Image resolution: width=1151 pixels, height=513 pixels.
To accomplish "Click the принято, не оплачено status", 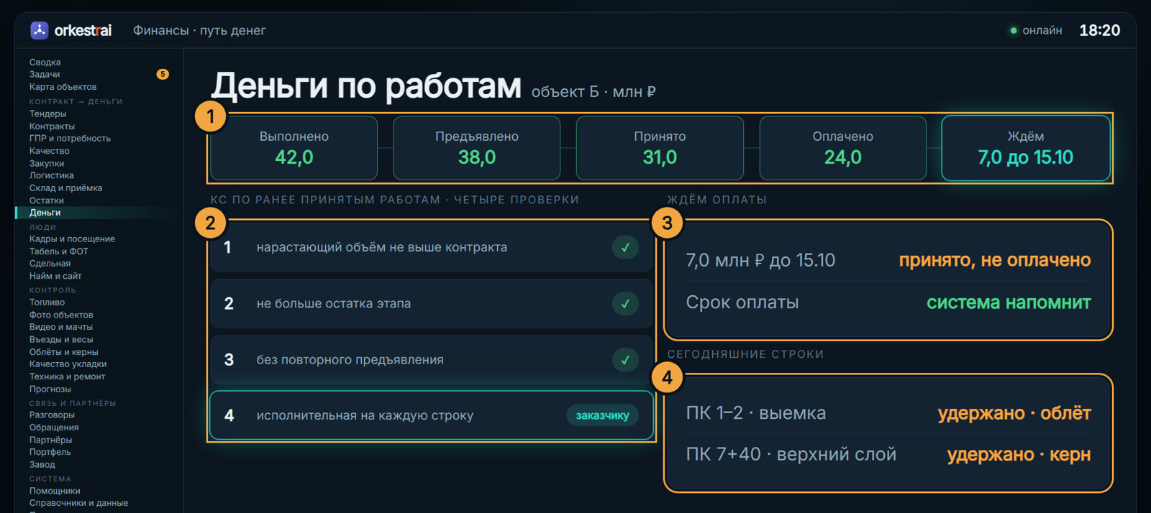I will tap(995, 260).
